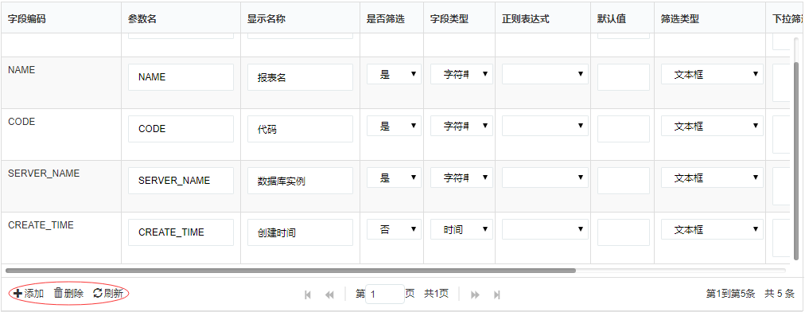
Task: Open 正则表达式 dropdown in SERVER_NAME row
Action: [x=545, y=177]
